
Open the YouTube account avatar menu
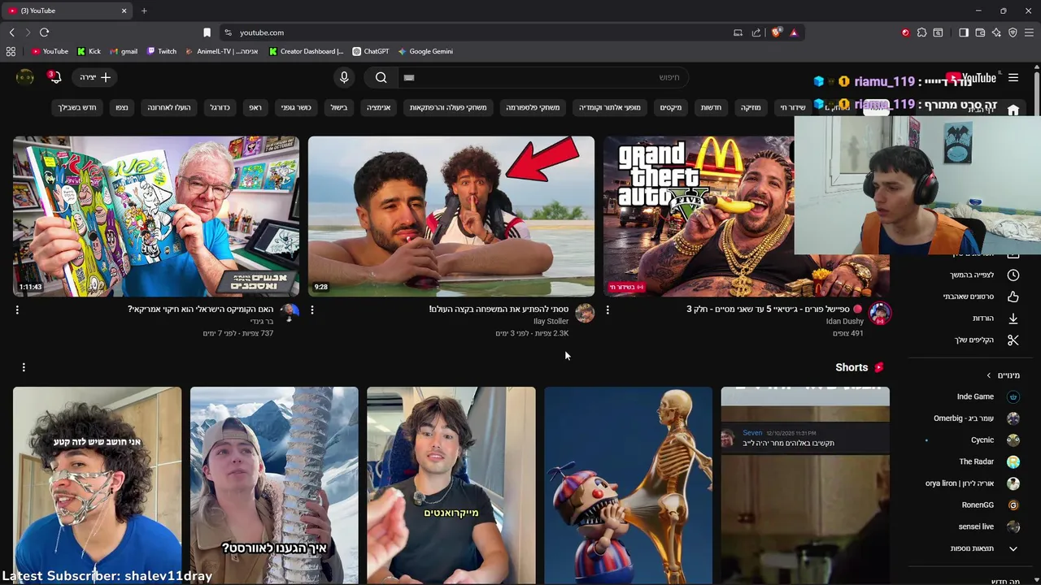click(x=25, y=77)
